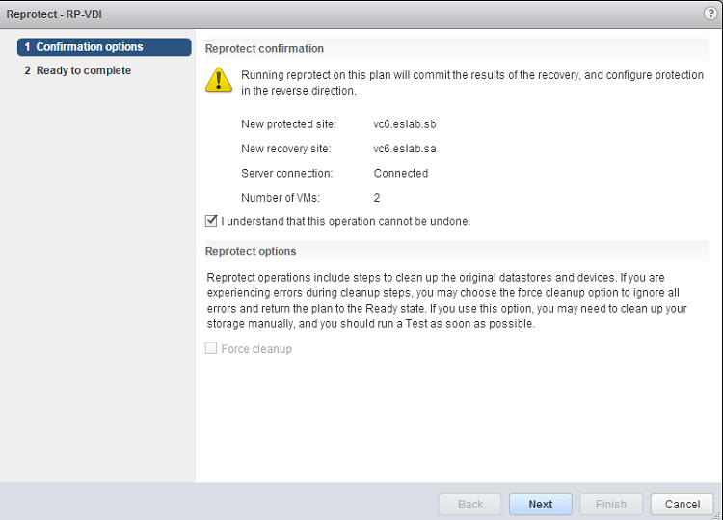This screenshot has height=520, width=723.
Task: Click the Reprotect - RP-VDI title bar
Action: click(x=48, y=14)
